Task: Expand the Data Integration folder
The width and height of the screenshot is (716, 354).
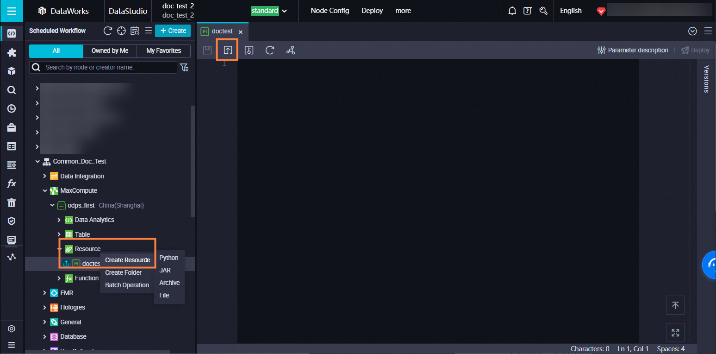Action: click(x=45, y=176)
